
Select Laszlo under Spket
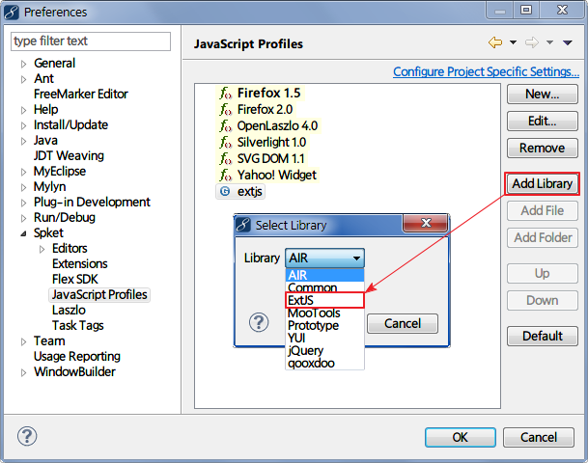69,311
